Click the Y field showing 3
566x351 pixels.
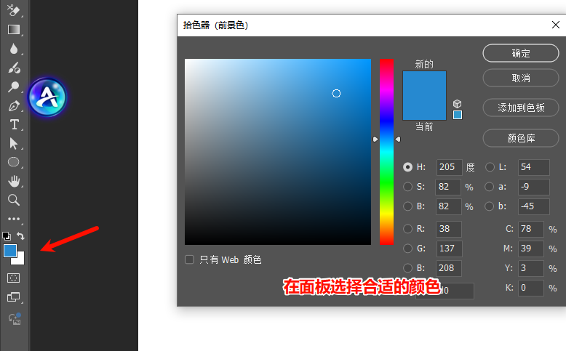pos(531,268)
